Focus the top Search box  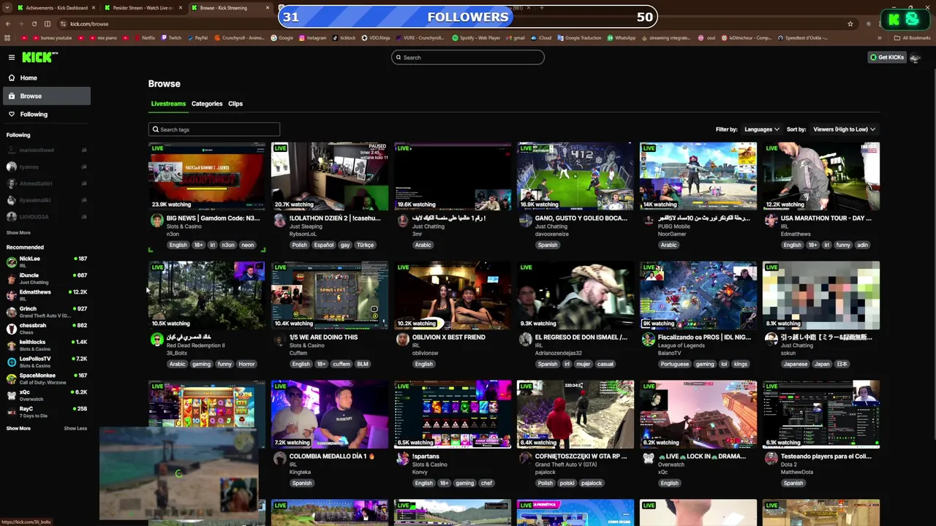pos(468,57)
